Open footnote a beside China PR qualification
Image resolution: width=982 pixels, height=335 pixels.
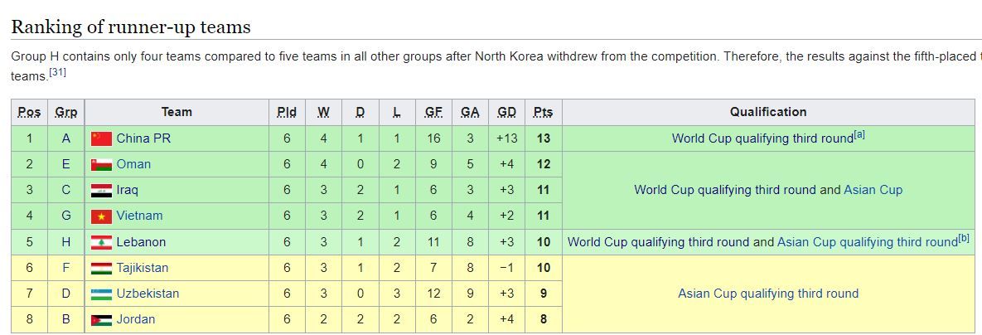coord(859,135)
